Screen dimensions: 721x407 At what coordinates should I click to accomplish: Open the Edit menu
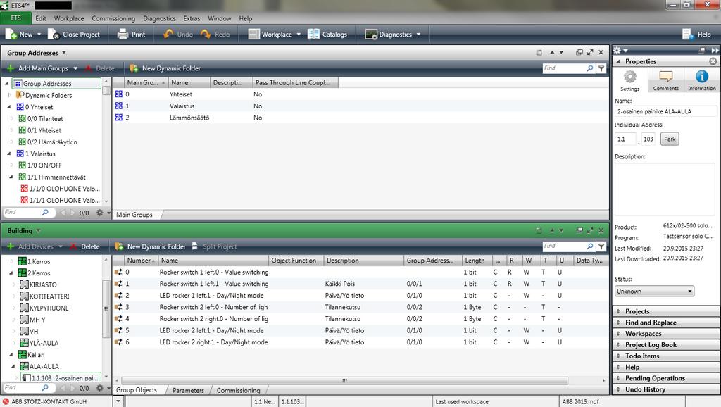coord(41,18)
